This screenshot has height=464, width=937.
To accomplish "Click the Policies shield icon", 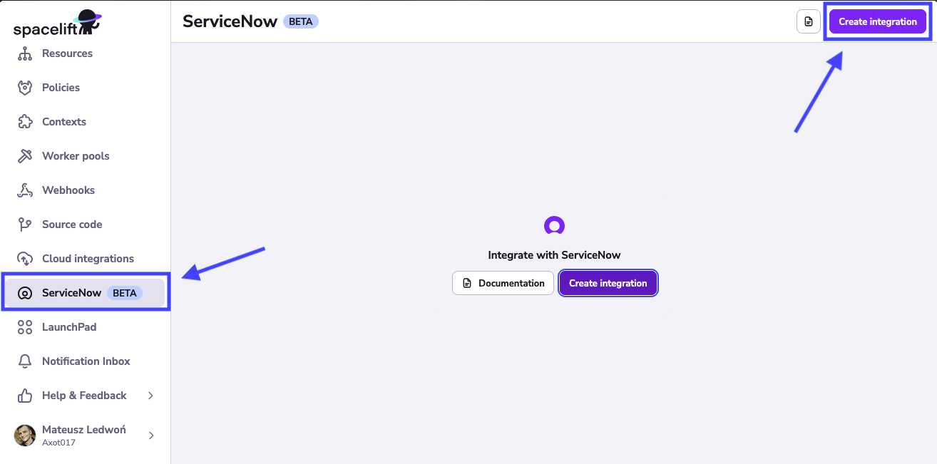I will [25, 87].
